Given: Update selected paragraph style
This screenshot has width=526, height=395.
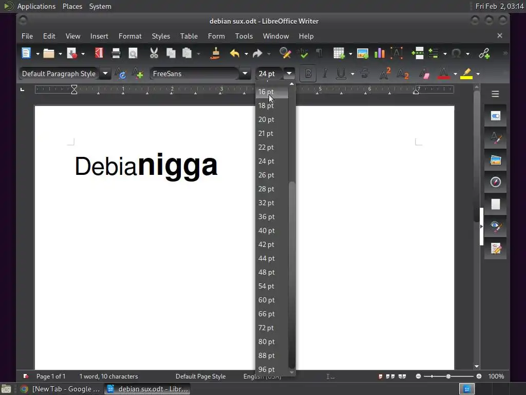Looking at the screenshot, I should click(x=120, y=74).
